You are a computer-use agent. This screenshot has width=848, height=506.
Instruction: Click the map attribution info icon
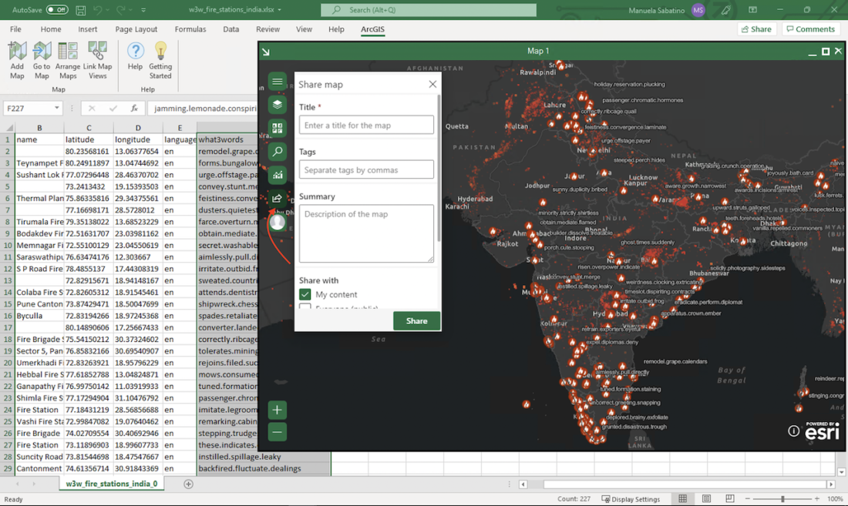(793, 431)
